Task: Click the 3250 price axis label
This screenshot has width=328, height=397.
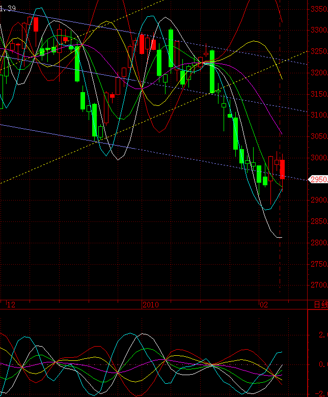Action: click(x=319, y=51)
